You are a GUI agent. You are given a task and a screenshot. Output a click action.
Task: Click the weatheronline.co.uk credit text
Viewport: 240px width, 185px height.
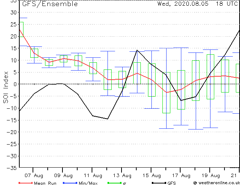(x=219, y=183)
